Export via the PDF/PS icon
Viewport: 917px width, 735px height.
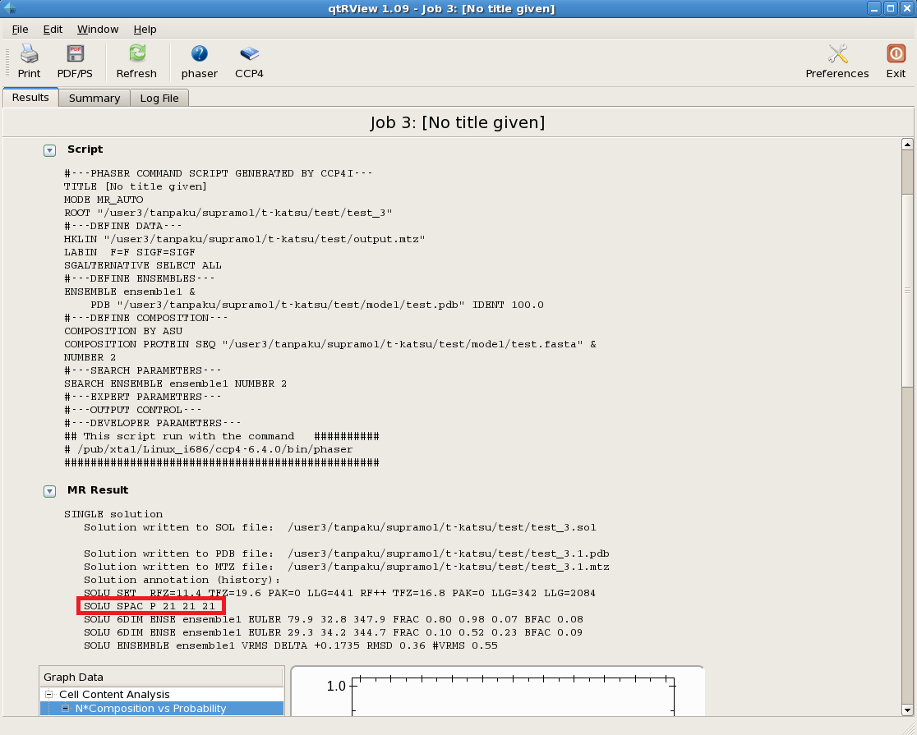tap(75, 54)
